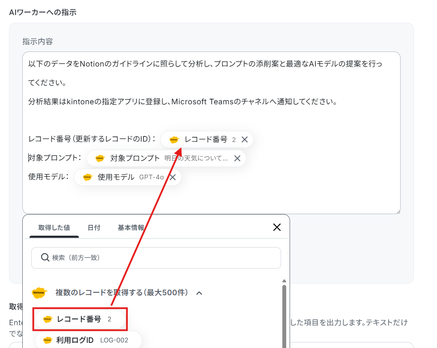Click the kintone logo beside 複数のレコードを取得する
Screen dimensions: 437x348
coord(39,293)
